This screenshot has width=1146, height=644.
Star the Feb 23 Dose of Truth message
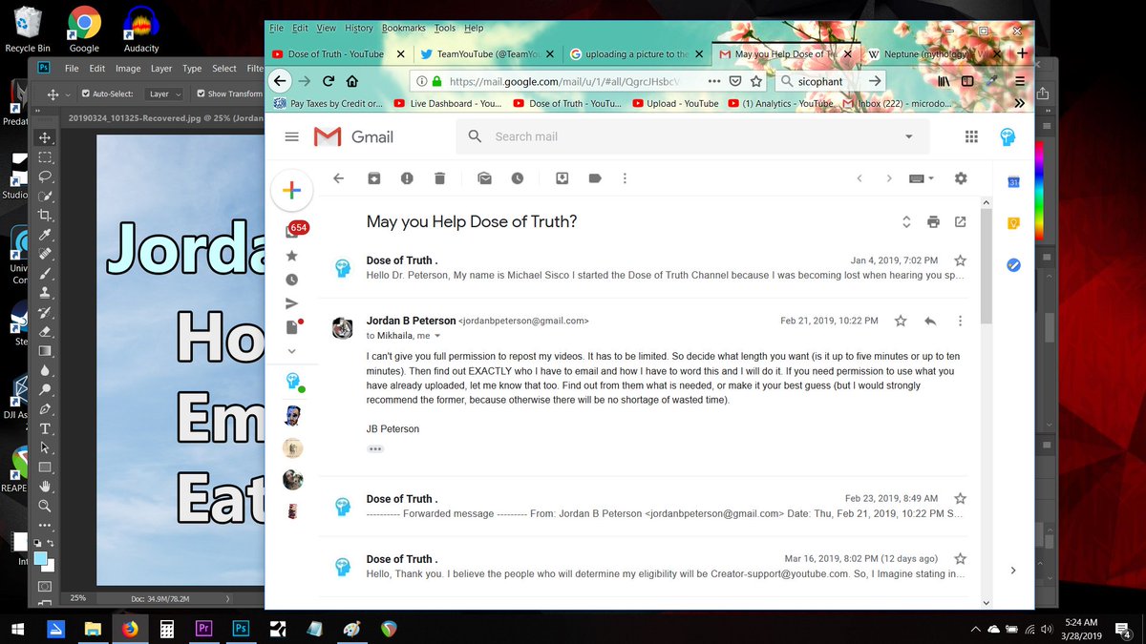point(961,499)
